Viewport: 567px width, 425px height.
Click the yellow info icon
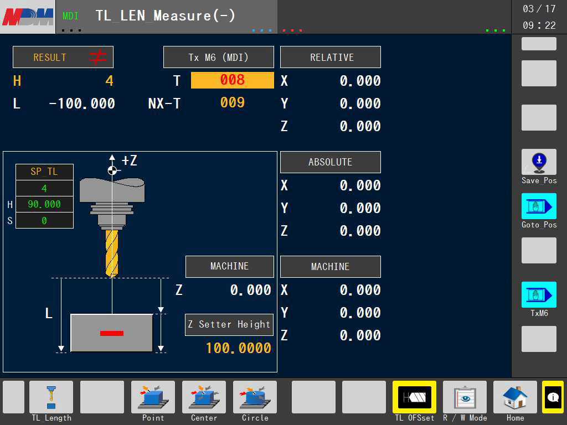tap(553, 397)
